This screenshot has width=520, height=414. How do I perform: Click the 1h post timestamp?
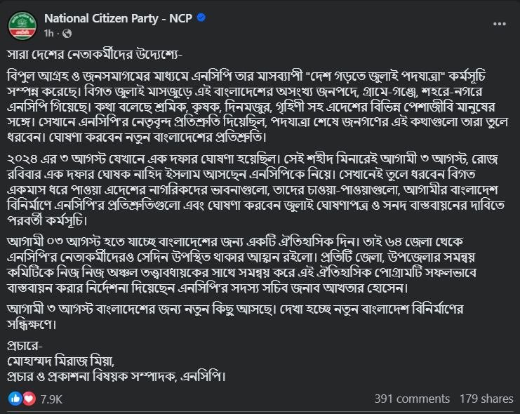pyautogui.click(x=48, y=33)
